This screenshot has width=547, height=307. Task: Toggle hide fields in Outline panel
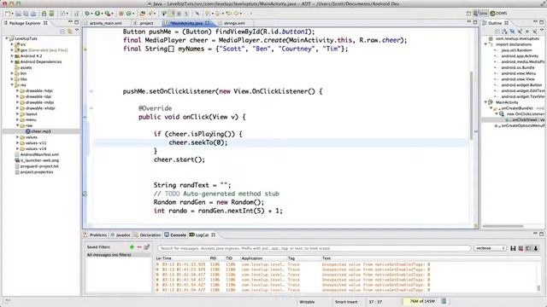(512, 32)
